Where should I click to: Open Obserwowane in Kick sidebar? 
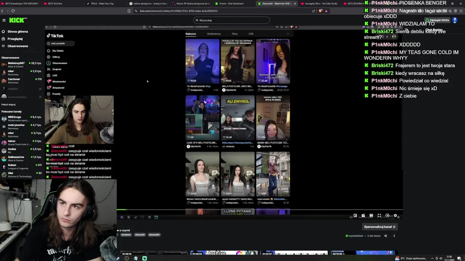(x=17, y=46)
